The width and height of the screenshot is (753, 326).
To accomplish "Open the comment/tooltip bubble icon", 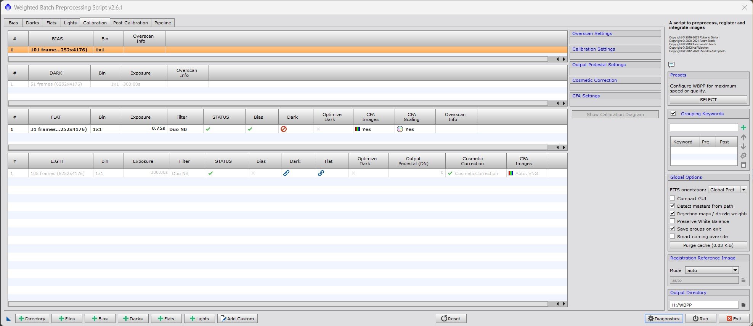I will [671, 65].
